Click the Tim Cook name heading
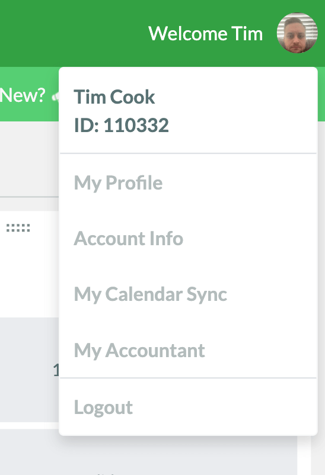The image size is (325, 475). [x=114, y=97]
